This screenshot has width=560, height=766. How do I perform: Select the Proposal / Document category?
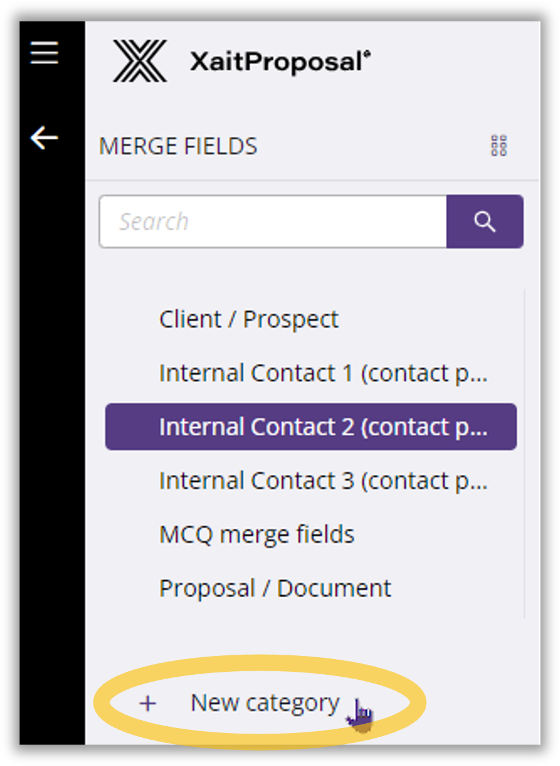(x=275, y=588)
